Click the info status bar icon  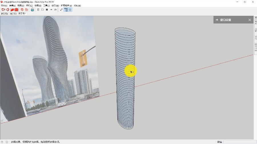pos(7,142)
